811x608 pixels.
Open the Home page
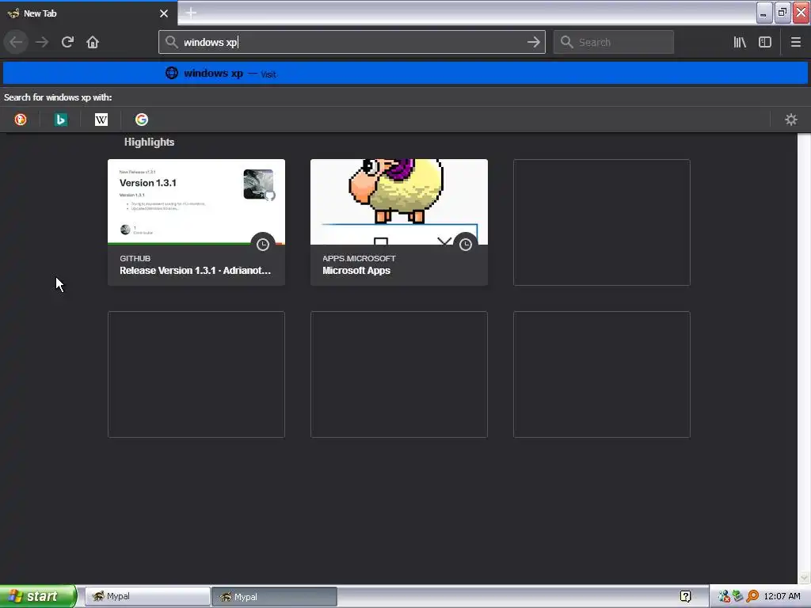[x=93, y=42]
